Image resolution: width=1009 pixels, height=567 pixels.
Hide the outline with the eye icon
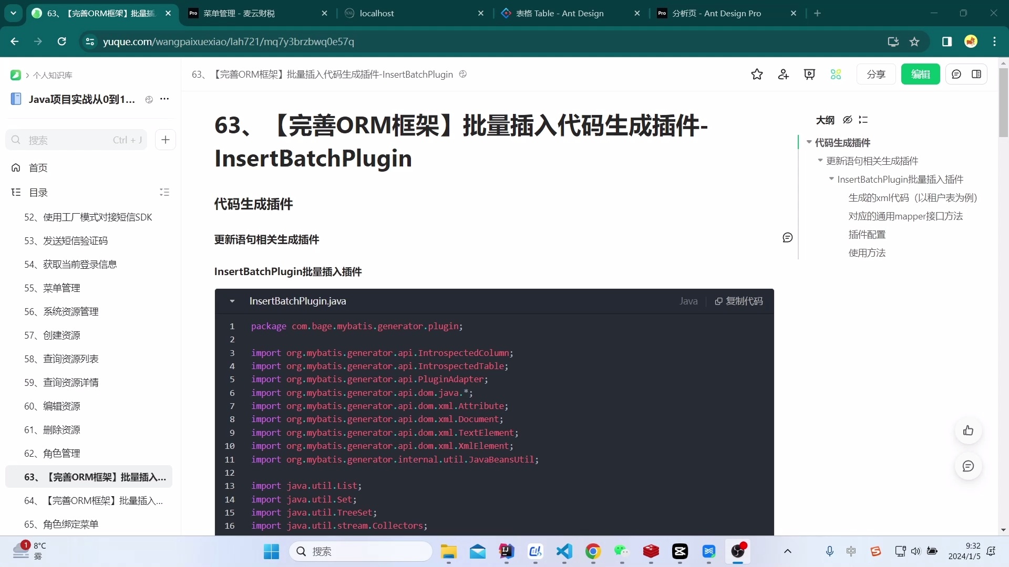(x=847, y=120)
